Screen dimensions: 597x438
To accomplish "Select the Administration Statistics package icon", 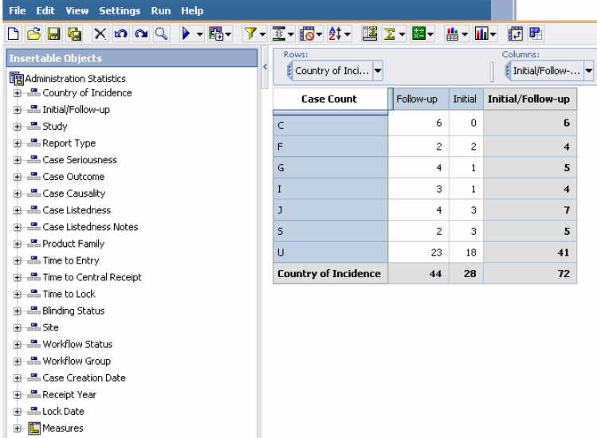I will click(x=17, y=79).
